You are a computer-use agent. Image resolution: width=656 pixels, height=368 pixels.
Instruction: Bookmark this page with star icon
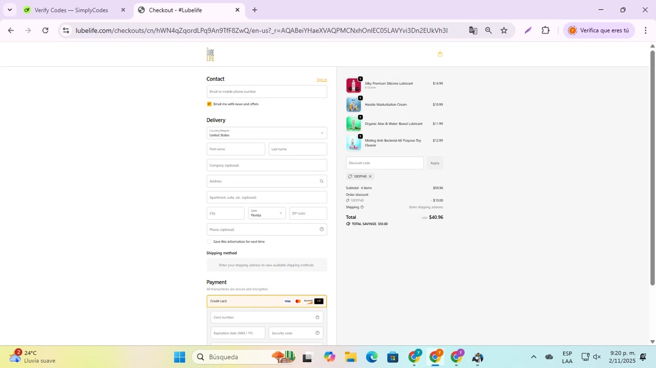coord(504,30)
